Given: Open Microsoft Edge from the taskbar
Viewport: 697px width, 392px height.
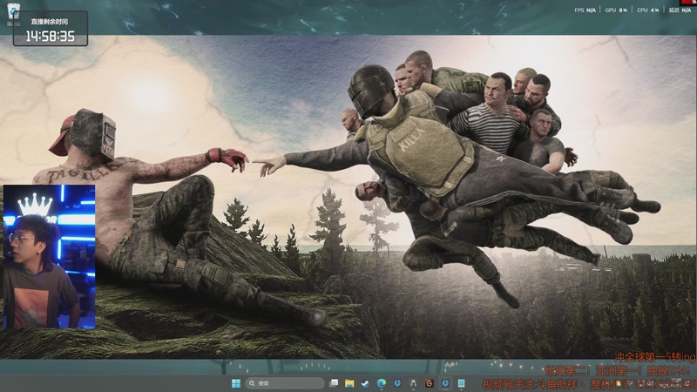Looking at the screenshot, I should point(381,383).
